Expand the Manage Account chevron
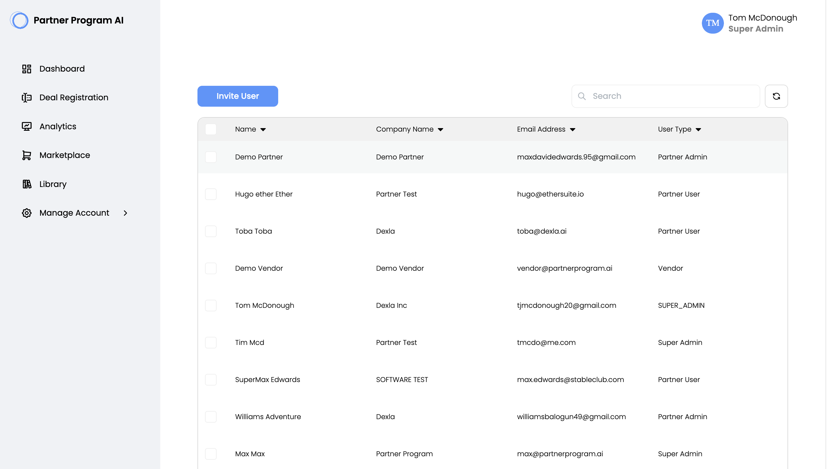Screen dimensions: 827x469 125,213
